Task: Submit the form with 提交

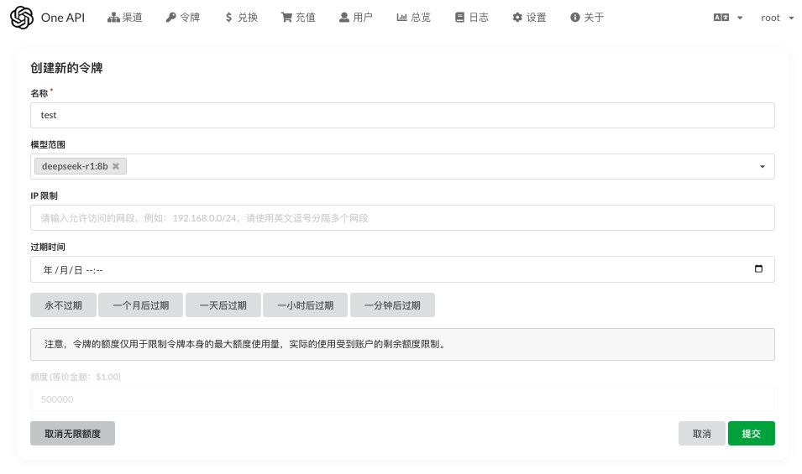Action: (x=752, y=433)
